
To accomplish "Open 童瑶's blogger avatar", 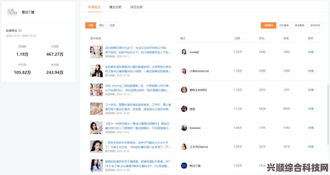I will [x=184, y=109].
